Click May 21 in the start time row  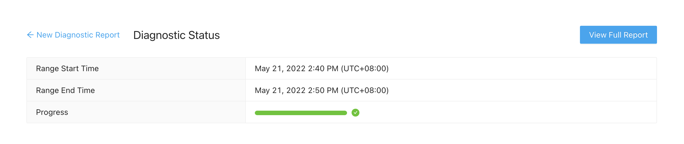(x=268, y=69)
